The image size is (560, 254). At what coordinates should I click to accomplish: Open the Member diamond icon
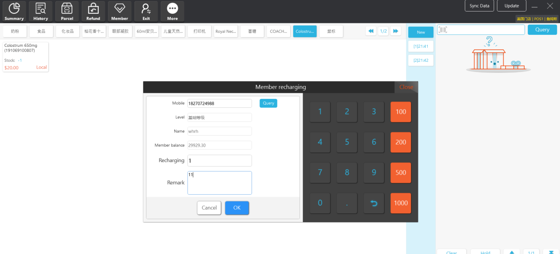pyautogui.click(x=119, y=11)
